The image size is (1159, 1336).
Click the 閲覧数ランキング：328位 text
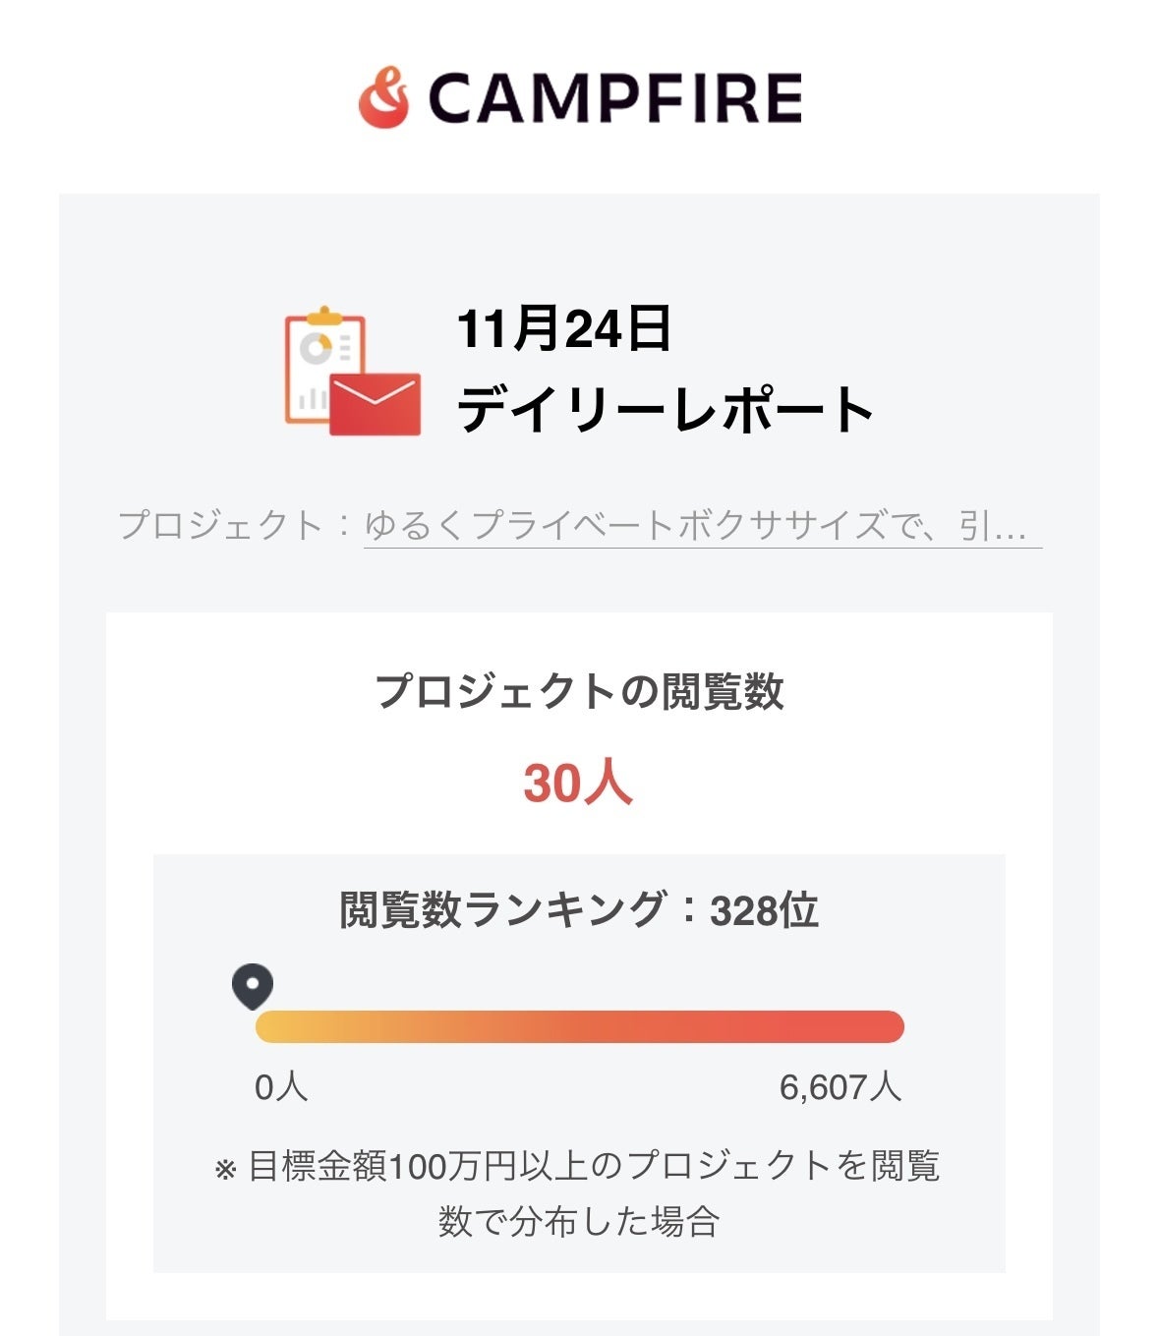tap(579, 910)
